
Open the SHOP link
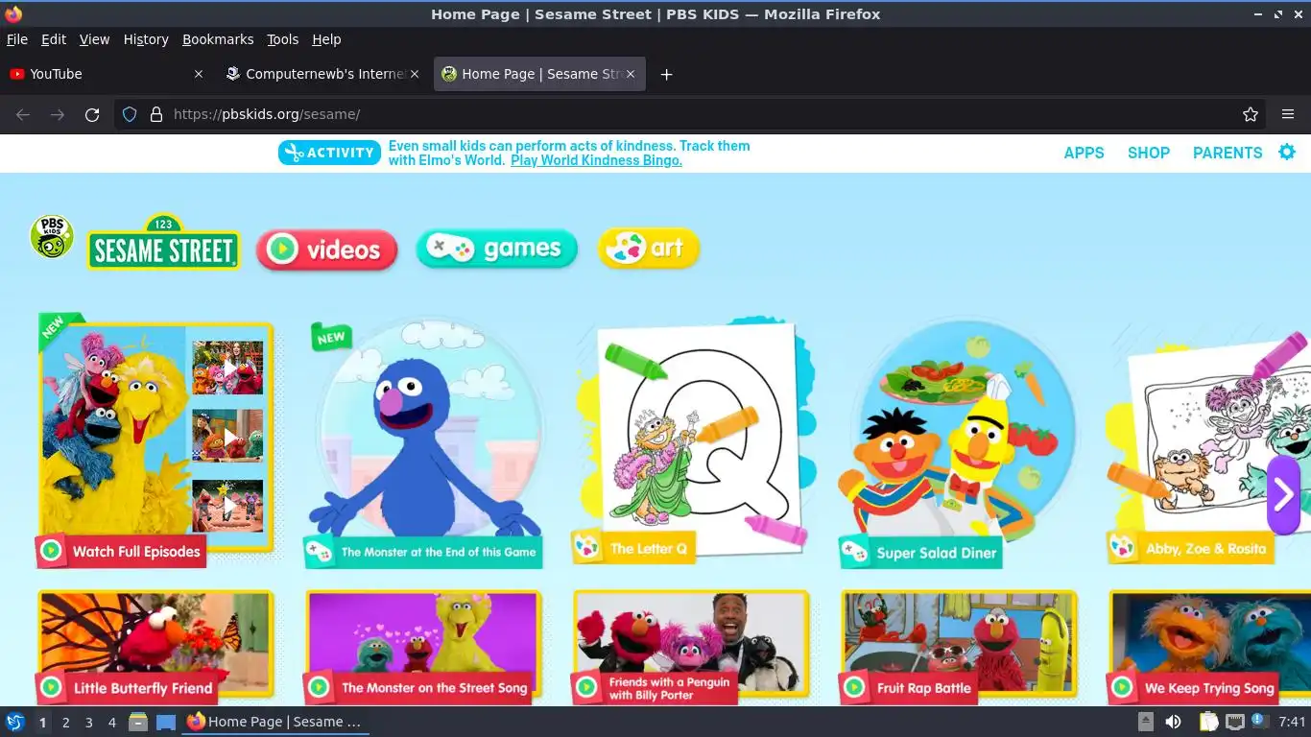(1148, 153)
